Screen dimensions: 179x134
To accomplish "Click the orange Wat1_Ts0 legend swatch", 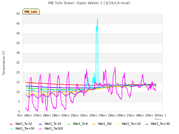I will pyautogui.click(x=94, y=124).
